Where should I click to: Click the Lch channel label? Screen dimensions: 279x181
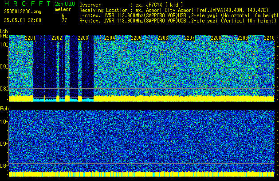click(x=4, y=31)
